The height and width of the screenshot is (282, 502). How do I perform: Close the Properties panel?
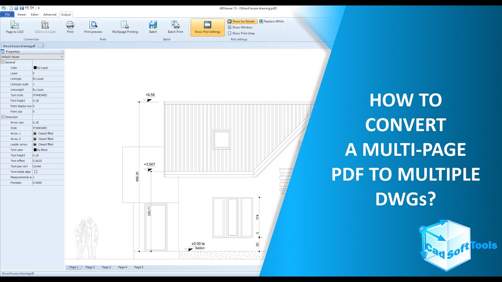point(62,51)
